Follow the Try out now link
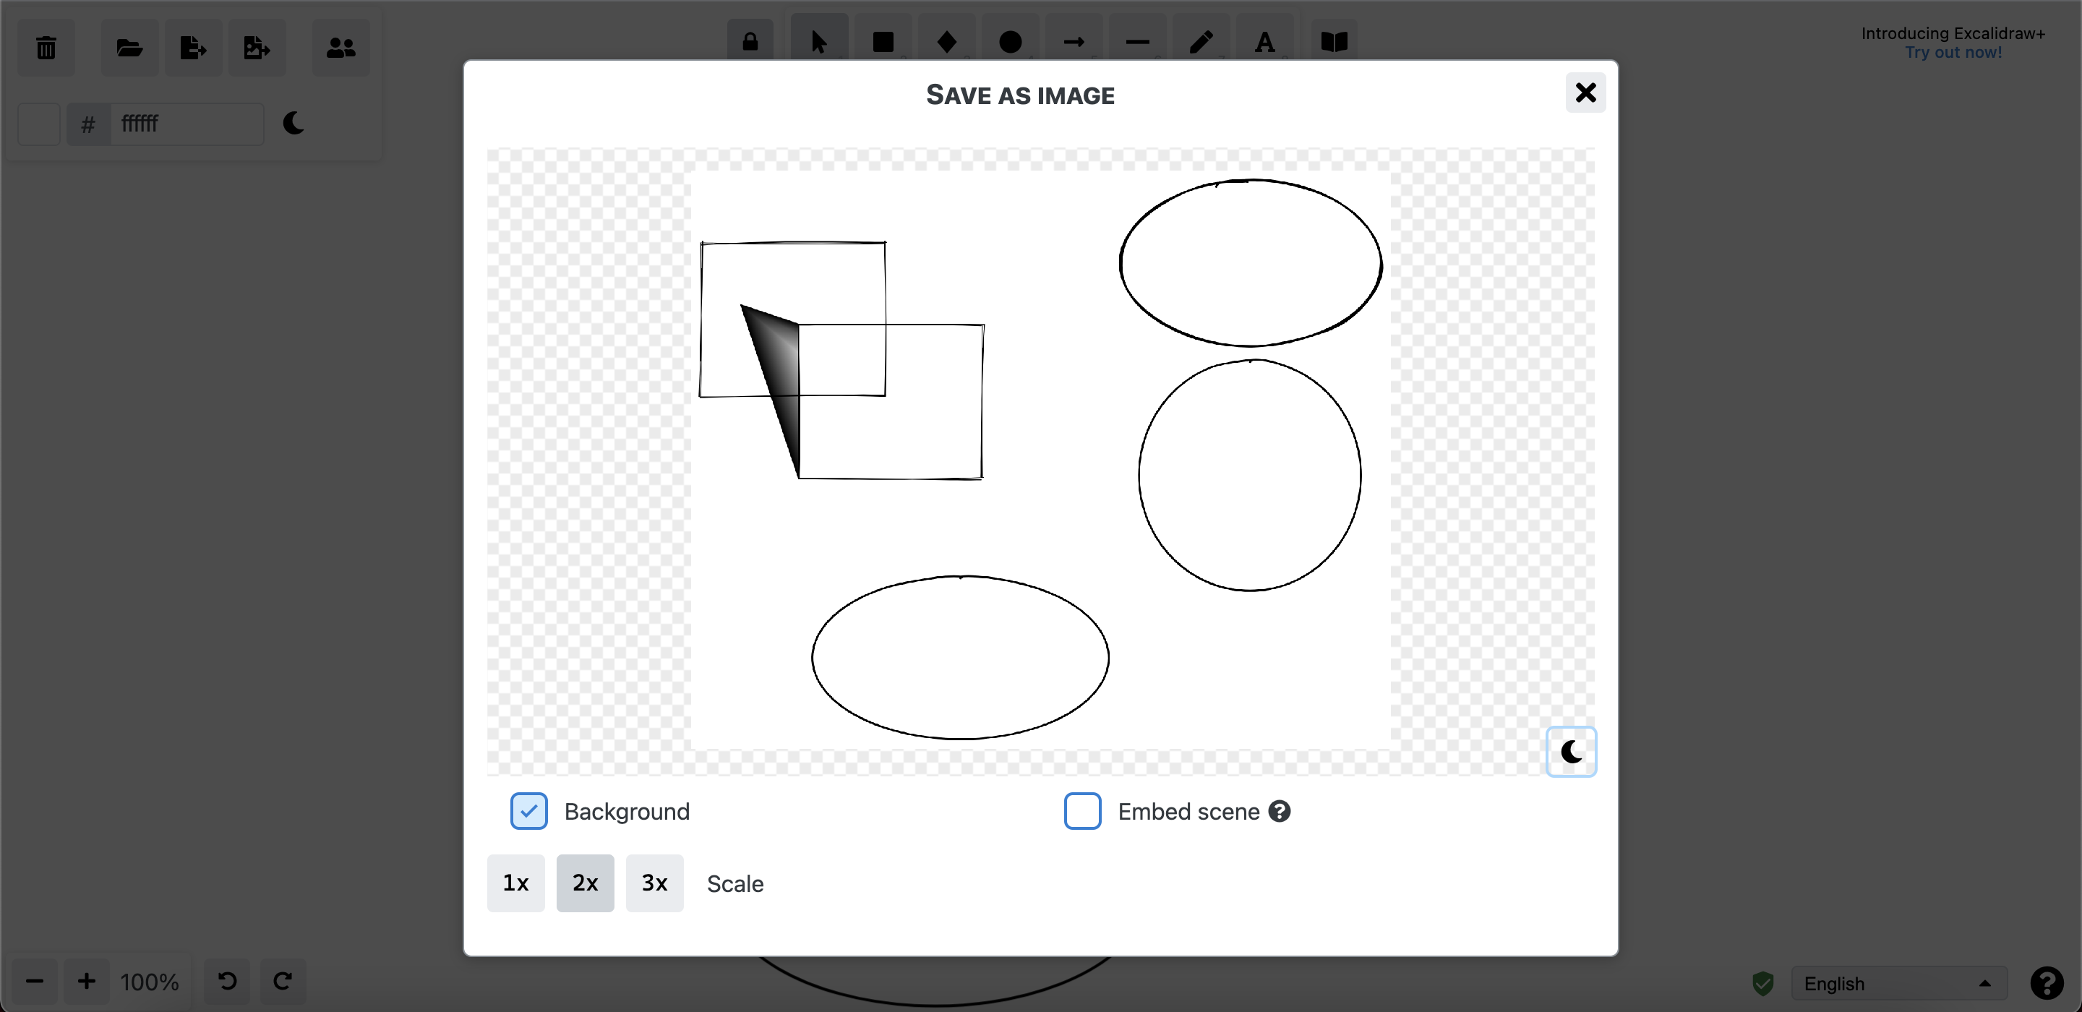This screenshot has width=2082, height=1012. coord(1953,52)
